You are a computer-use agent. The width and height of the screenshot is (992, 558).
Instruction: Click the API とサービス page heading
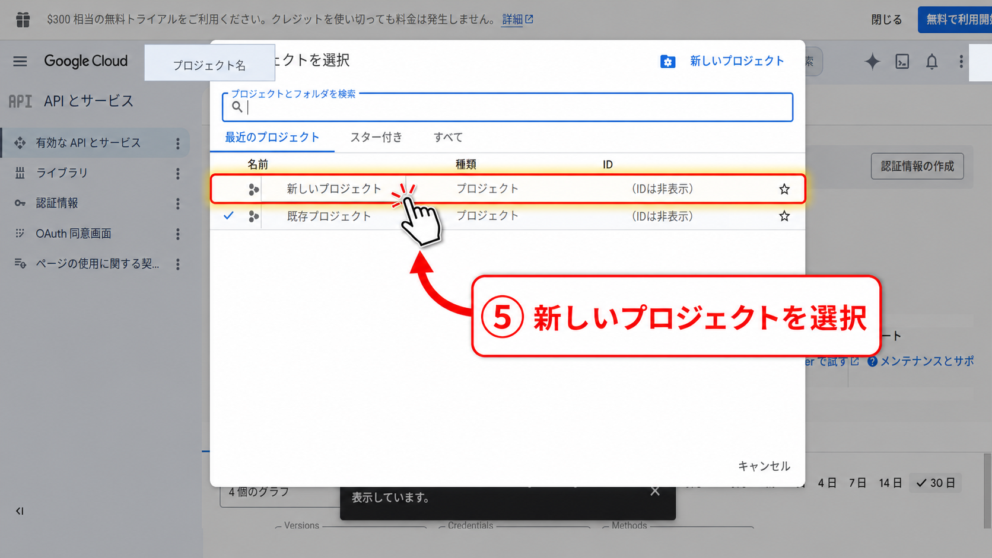pos(89,101)
